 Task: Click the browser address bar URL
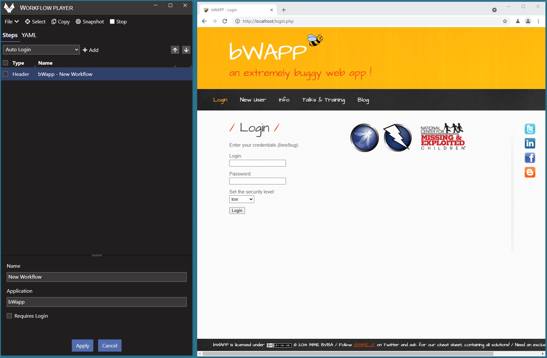click(x=268, y=21)
